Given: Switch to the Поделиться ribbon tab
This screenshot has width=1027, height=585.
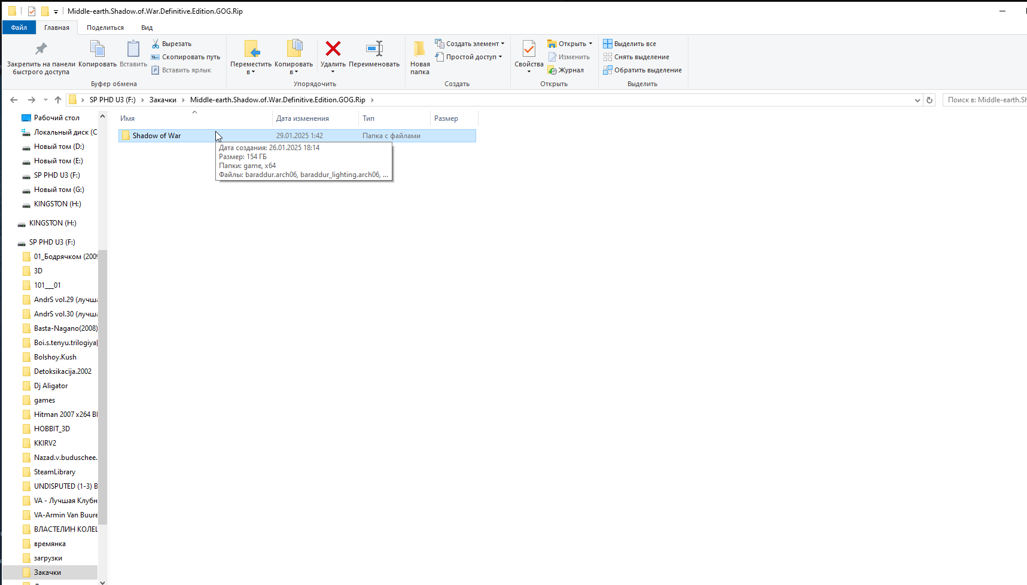Looking at the screenshot, I should 105,28.
